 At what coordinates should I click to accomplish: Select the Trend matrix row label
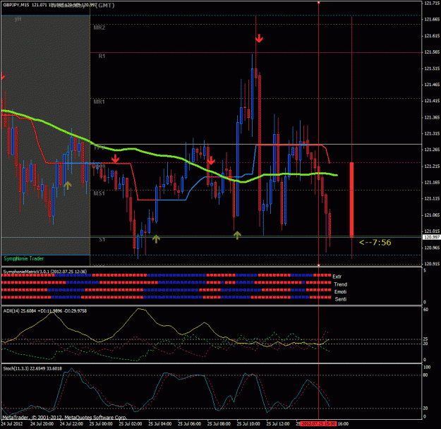coord(340,284)
